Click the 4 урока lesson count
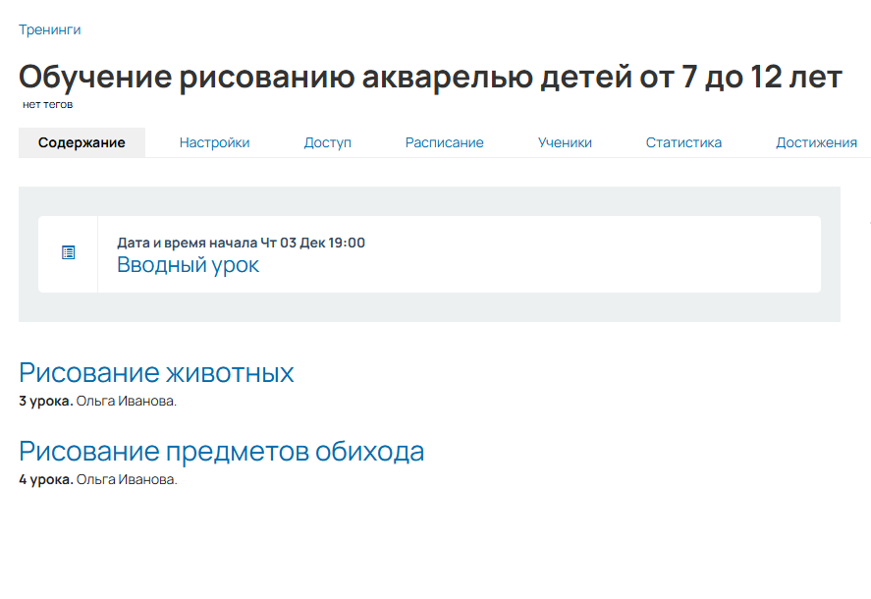The width and height of the screenshot is (871, 599). click(45, 479)
